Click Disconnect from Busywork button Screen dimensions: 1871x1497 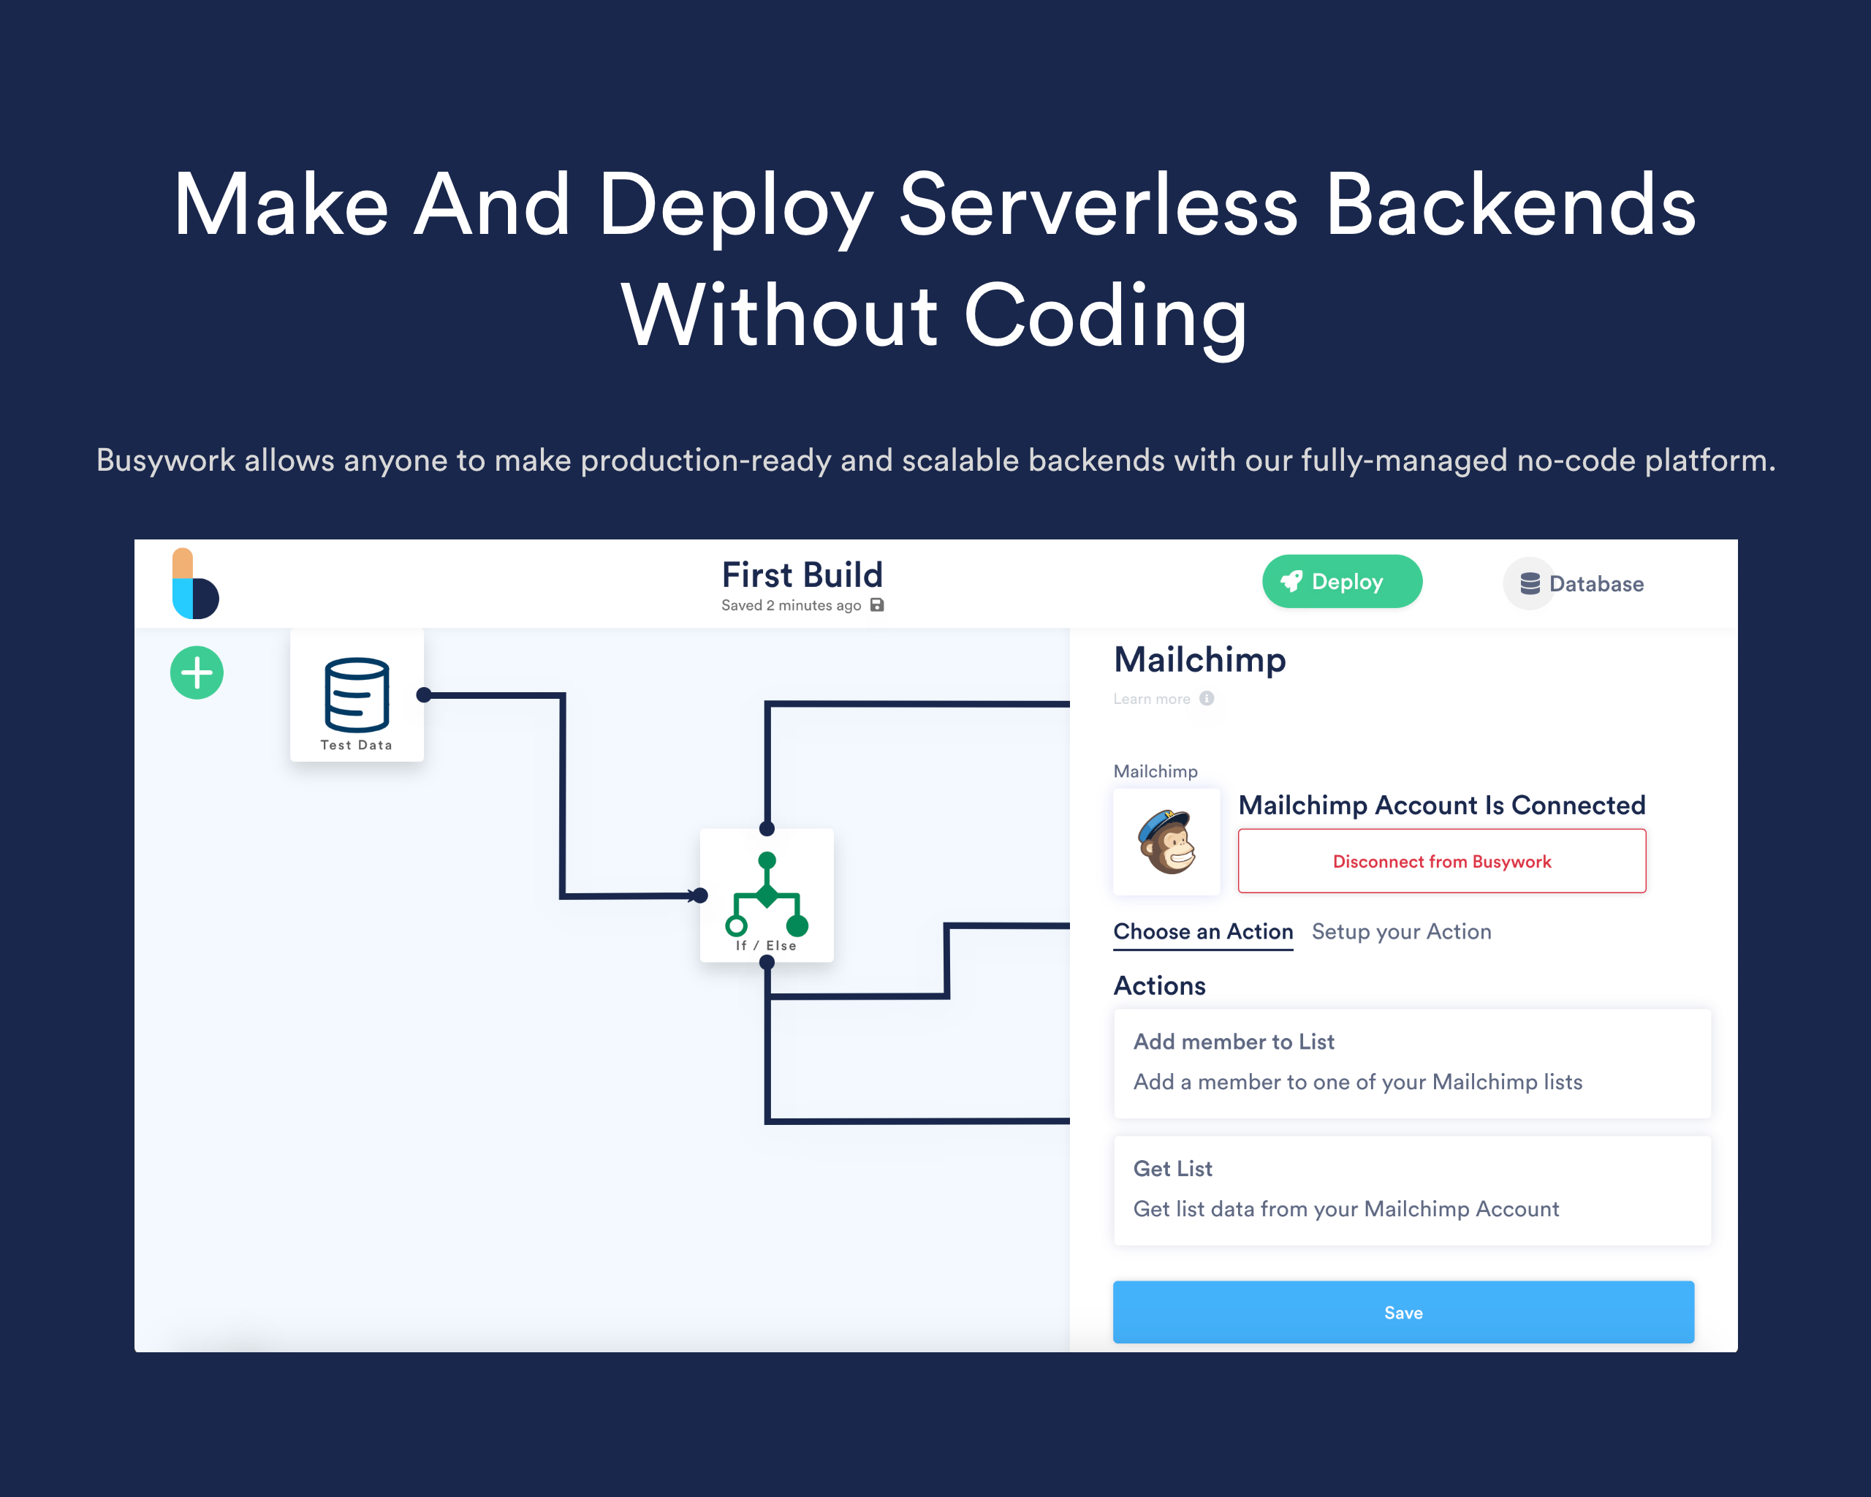[x=1441, y=861]
